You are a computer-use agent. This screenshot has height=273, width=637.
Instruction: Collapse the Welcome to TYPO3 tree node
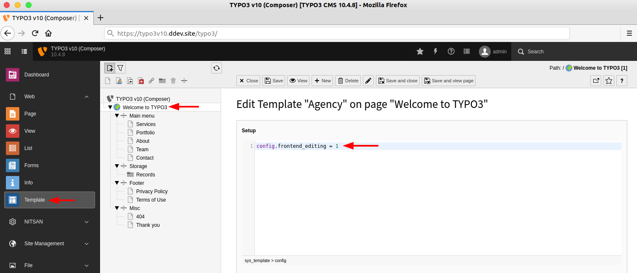(x=110, y=108)
